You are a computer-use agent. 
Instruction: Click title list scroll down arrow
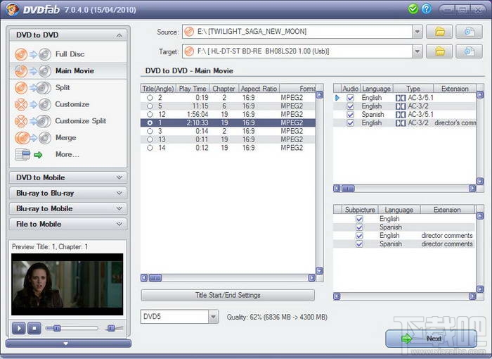[x=319, y=271]
